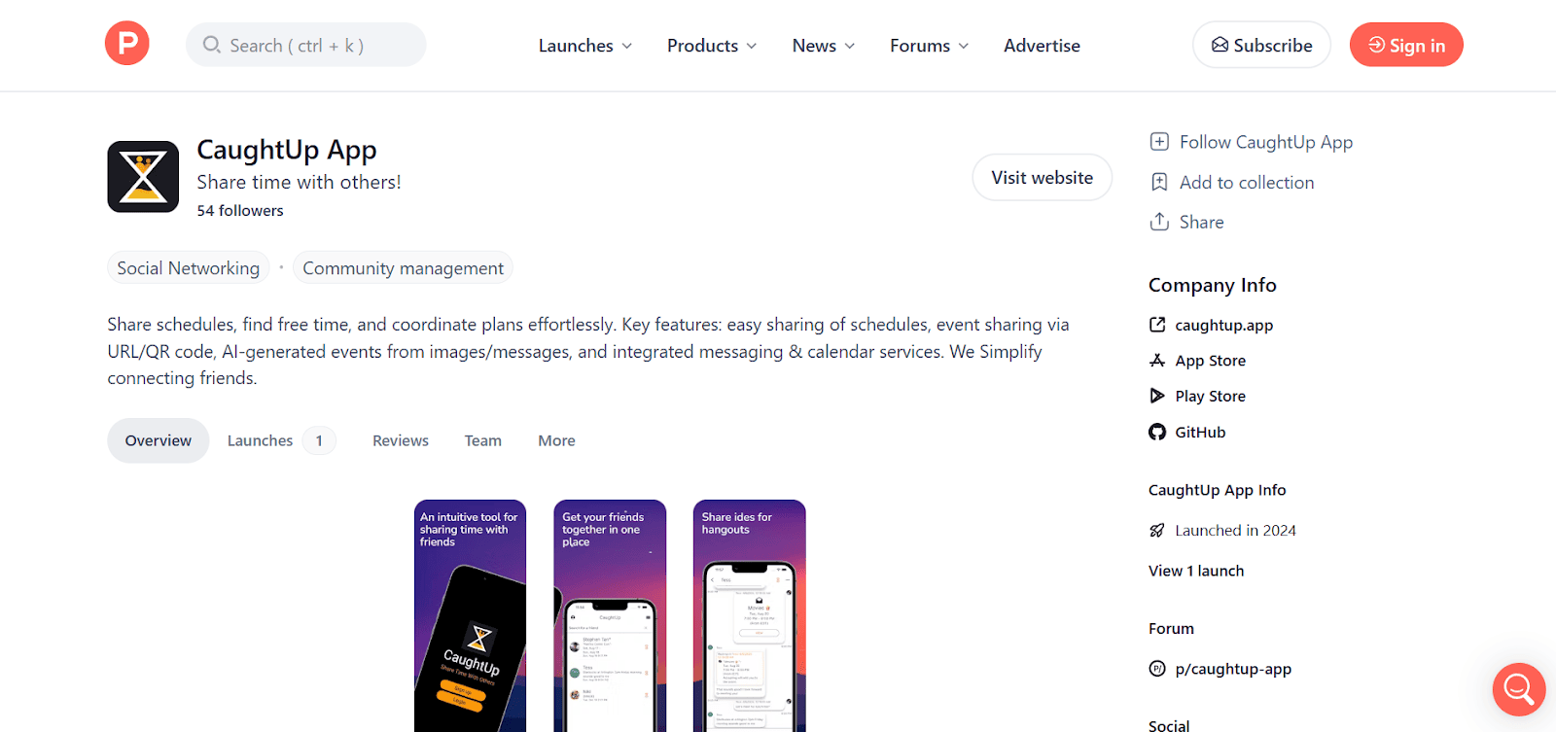The height and width of the screenshot is (732, 1556).
Task: Click the CaughtUp App hourglass logo
Action: [143, 177]
